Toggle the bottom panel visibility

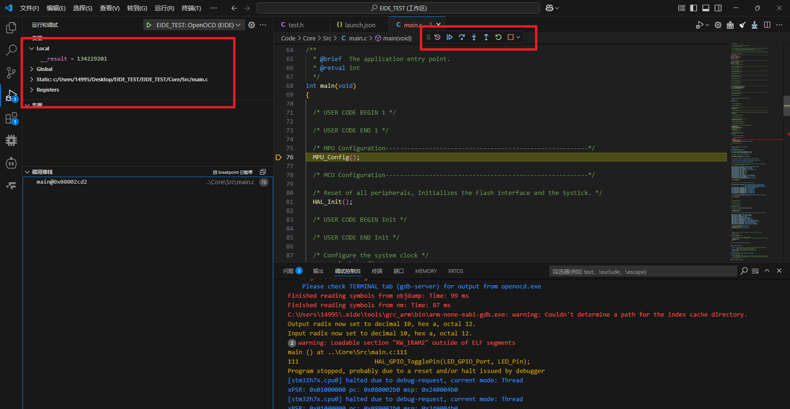coord(705,8)
